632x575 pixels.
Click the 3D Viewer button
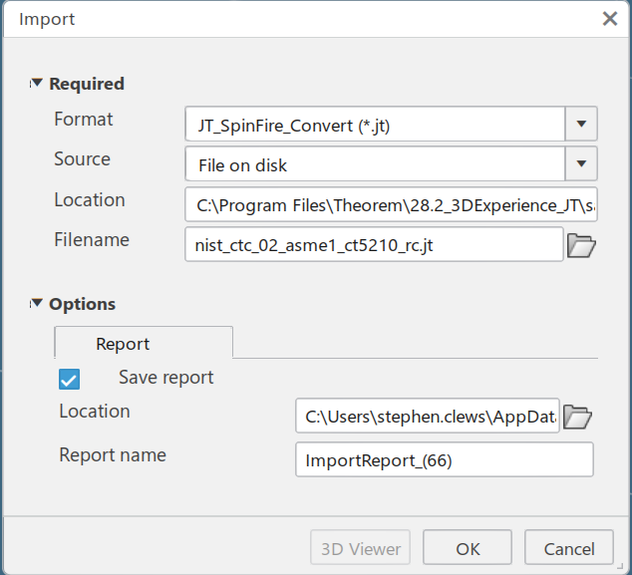click(x=360, y=548)
